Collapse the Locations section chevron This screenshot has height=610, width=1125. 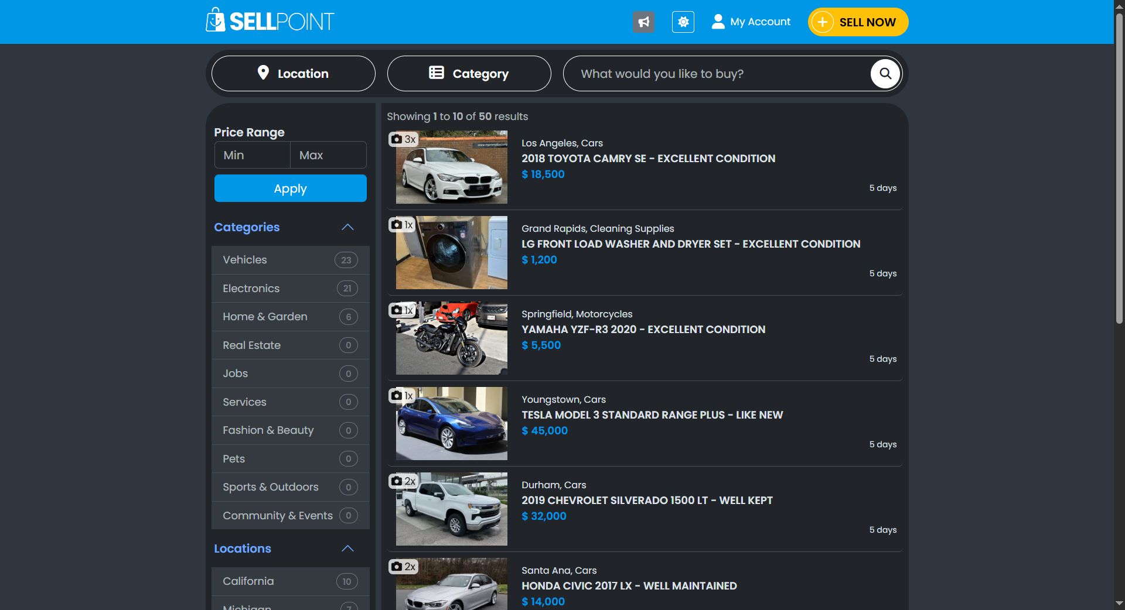tap(347, 549)
